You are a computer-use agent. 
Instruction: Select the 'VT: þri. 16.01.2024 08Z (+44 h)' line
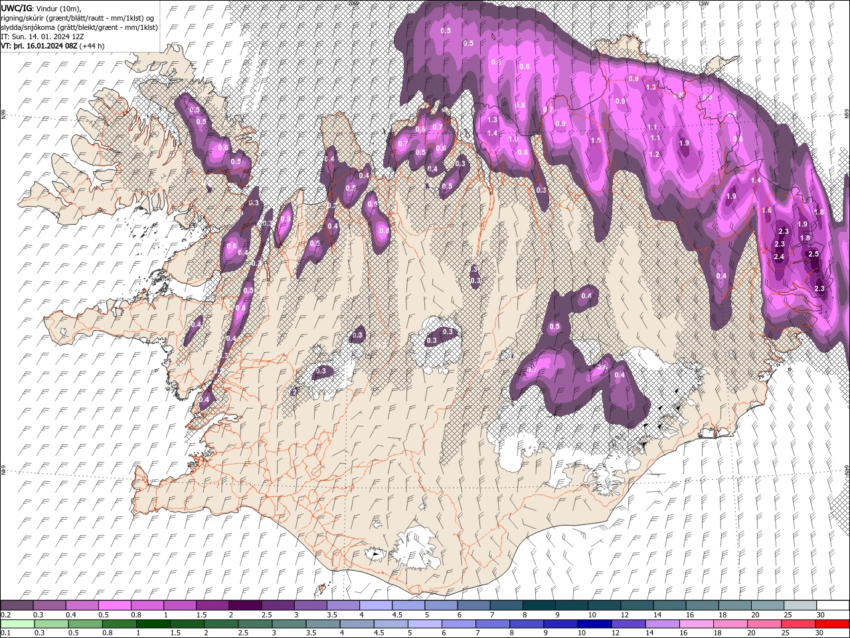(x=53, y=46)
